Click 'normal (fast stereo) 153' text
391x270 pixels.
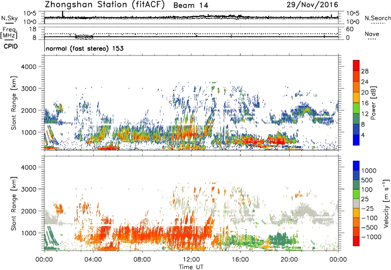[85, 48]
